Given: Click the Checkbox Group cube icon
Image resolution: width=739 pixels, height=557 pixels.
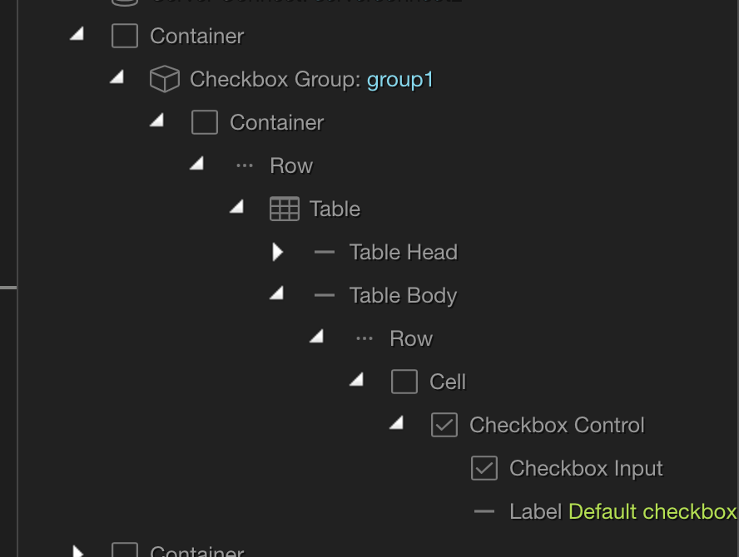Looking at the screenshot, I should coord(165,79).
